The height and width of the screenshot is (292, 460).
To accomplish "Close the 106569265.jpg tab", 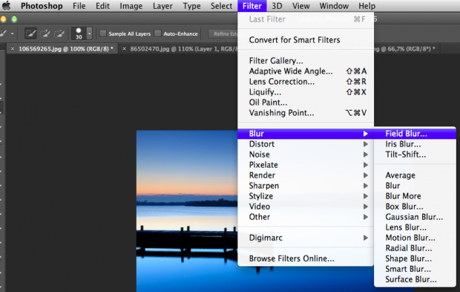I will point(13,49).
